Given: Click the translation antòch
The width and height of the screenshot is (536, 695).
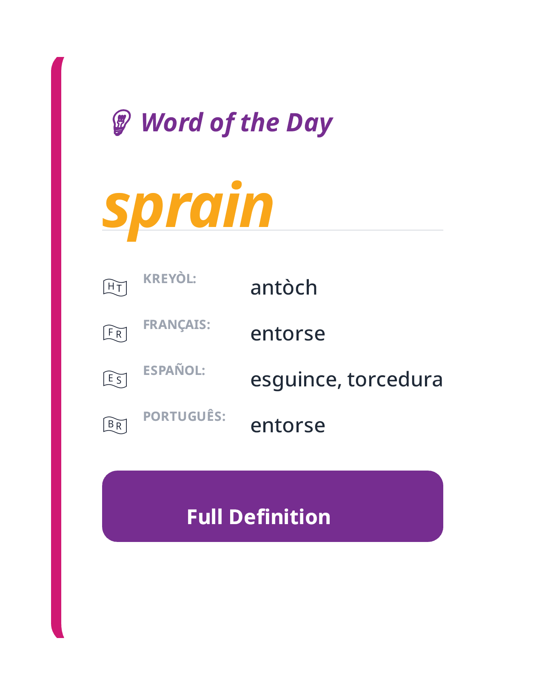Looking at the screenshot, I should click(283, 287).
